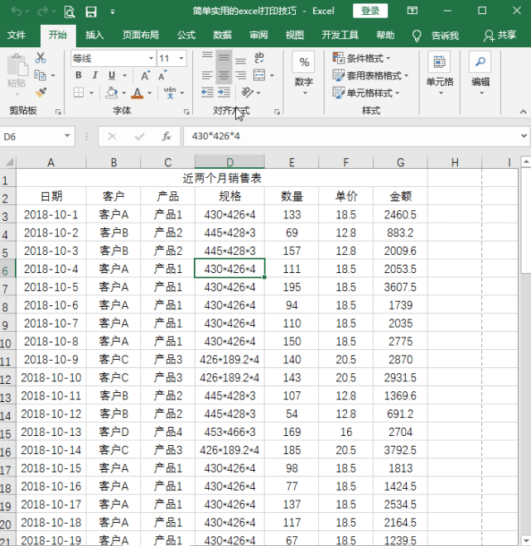Apply font color with red A

coord(138,93)
